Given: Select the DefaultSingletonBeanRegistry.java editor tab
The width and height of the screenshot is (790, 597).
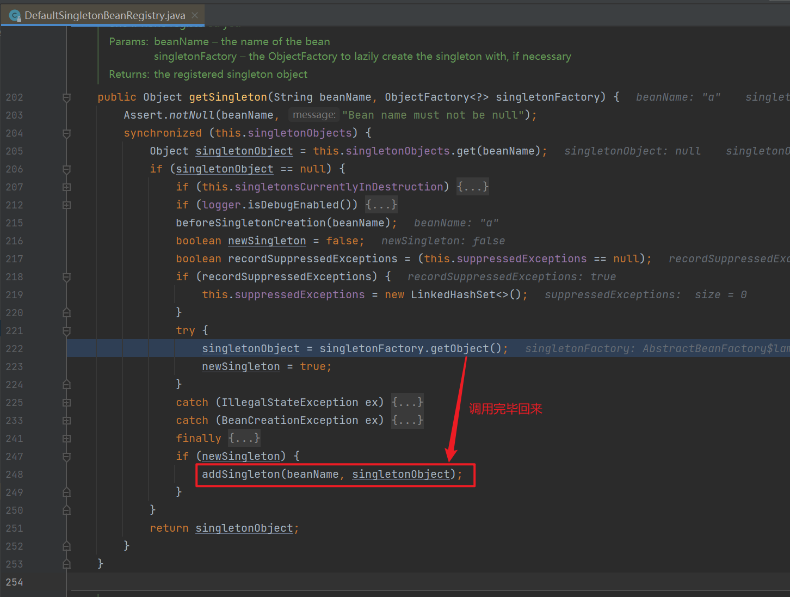Looking at the screenshot, I should tap(104, 15).
